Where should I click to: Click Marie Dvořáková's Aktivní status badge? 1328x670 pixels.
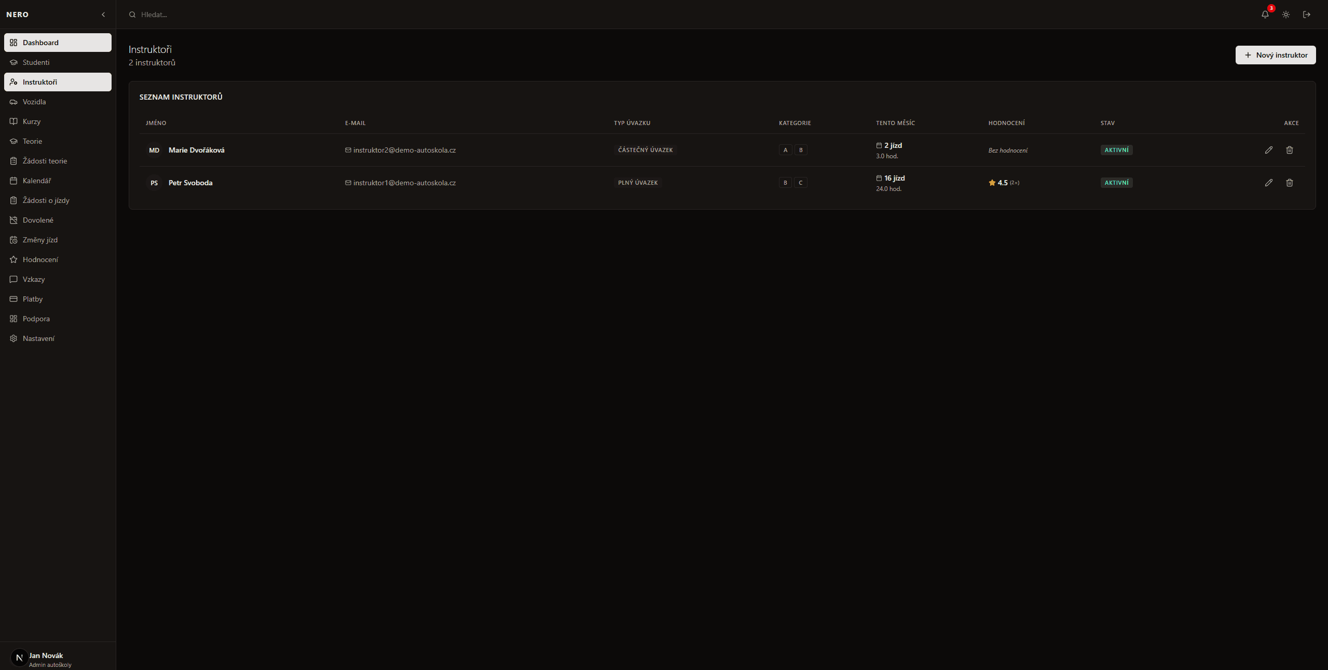click(1116, 150)
